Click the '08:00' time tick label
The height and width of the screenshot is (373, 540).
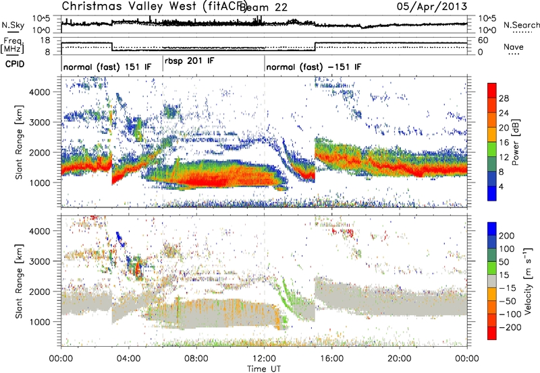coord(196,359)
